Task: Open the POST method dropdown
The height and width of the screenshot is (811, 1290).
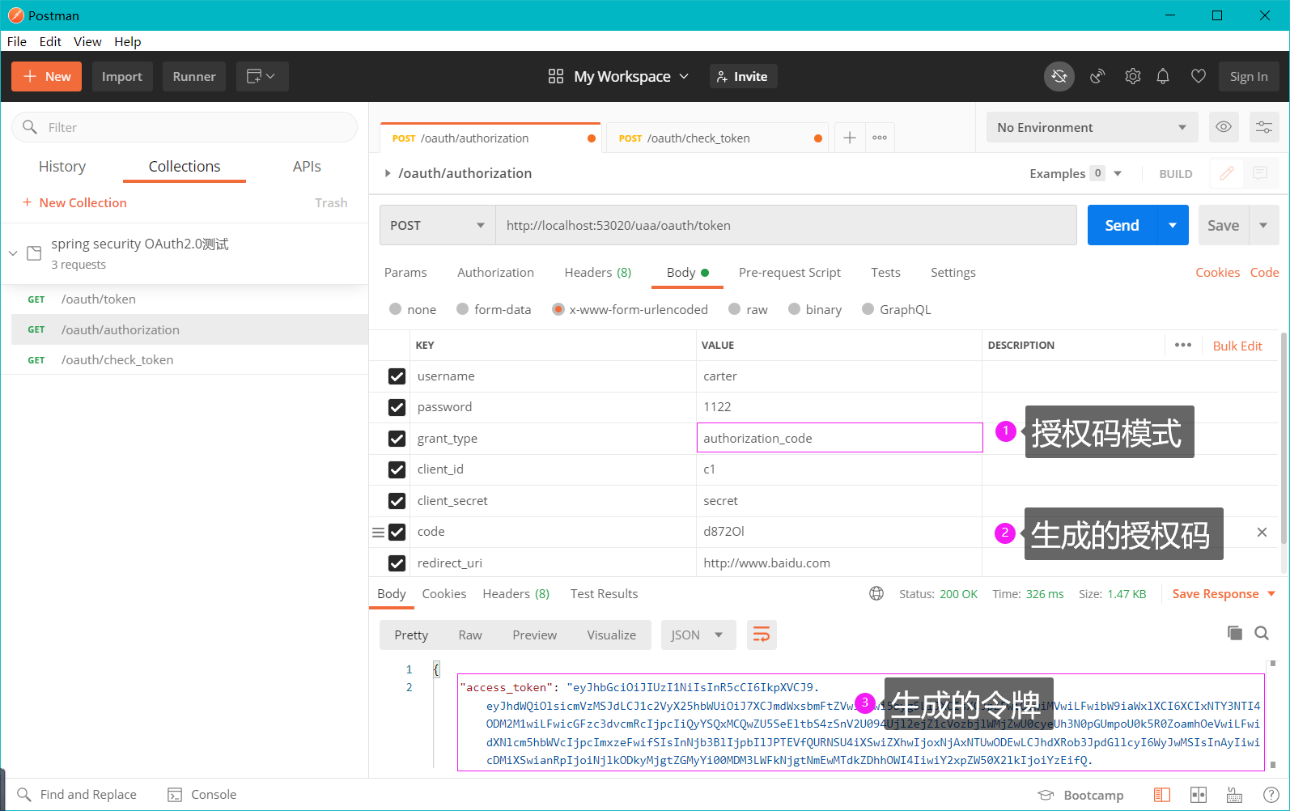Action: (437, 225)
